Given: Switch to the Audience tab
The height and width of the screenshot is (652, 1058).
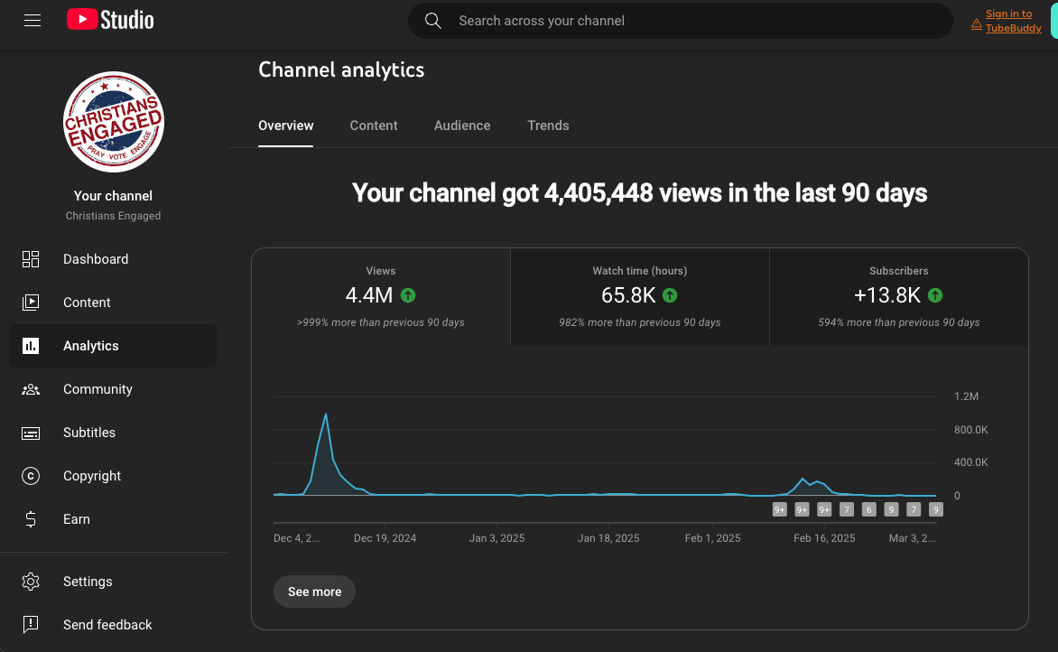Looking at the screenshot, I should click(x=461, y=126).
